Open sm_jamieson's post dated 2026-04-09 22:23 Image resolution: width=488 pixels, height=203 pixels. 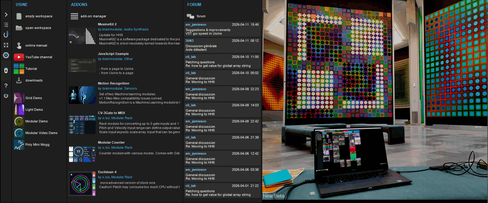coord(222,94)
